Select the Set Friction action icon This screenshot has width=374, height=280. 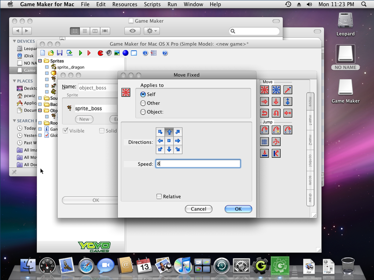[288, 113]
